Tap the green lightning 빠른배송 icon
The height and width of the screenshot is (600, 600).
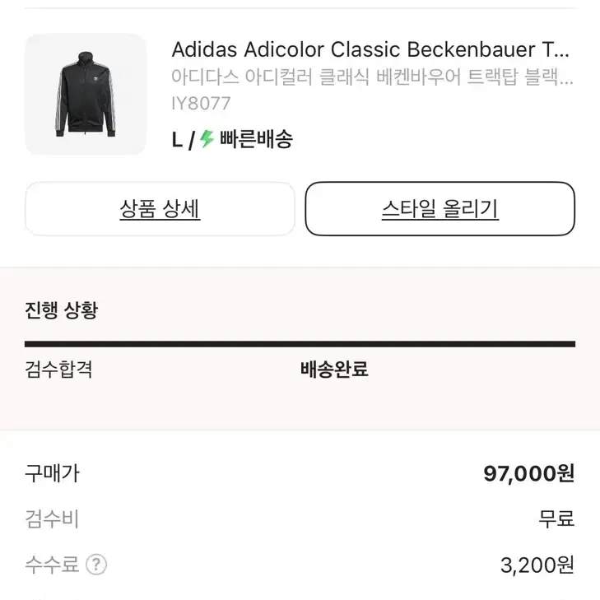[207, 139]
